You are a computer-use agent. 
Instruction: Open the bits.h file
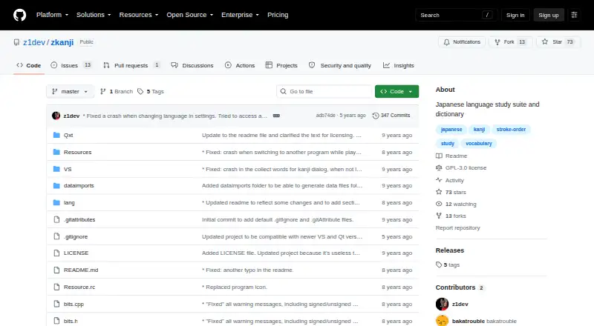pos(71,321)
